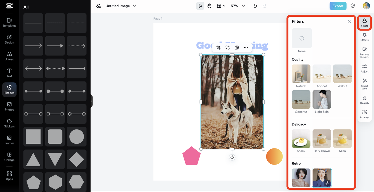Insert the rounded square shape
This screenshot has width=374, height=192.
tap(55, 136)
